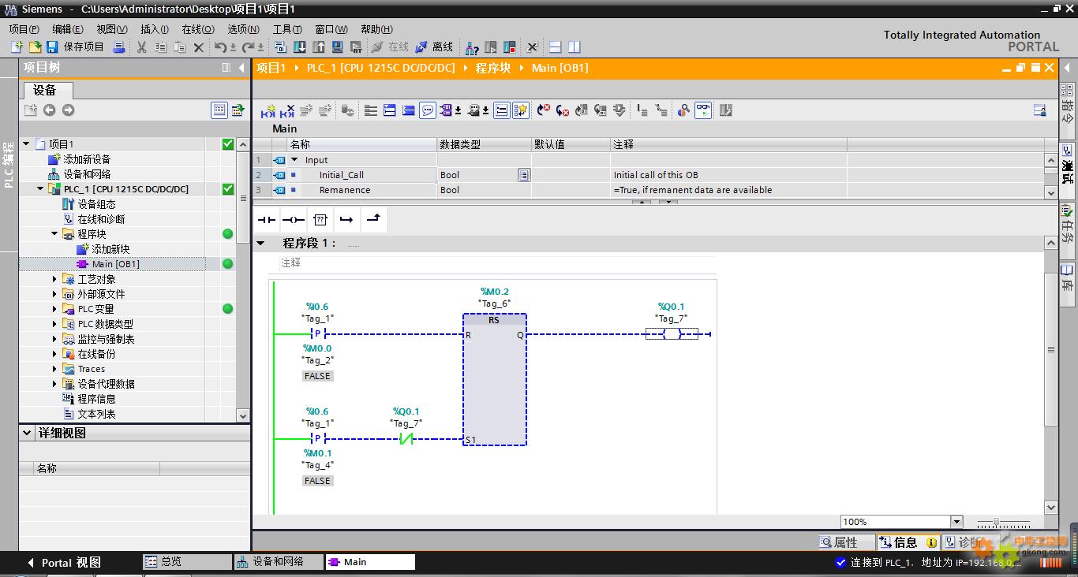This screenshot has height=577, width=1078.
Task: Split the editor area horizontally
Action: coord(556,47)
